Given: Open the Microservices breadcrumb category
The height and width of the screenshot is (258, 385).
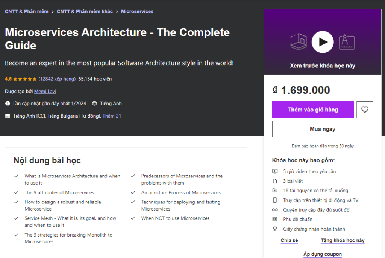Looking at the screenshot, I should [137, 11].
